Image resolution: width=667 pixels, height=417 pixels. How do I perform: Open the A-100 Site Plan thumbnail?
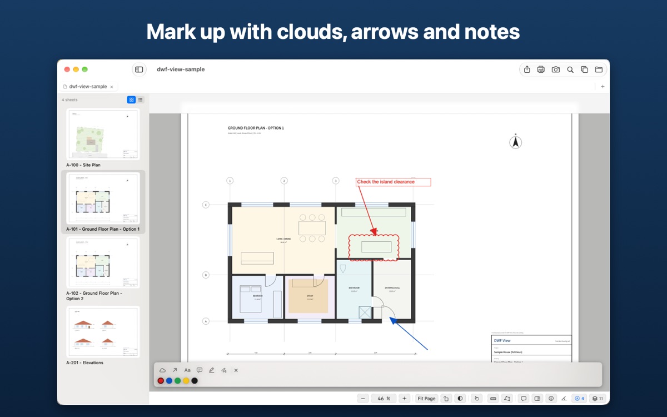click(x=103, y=135)
